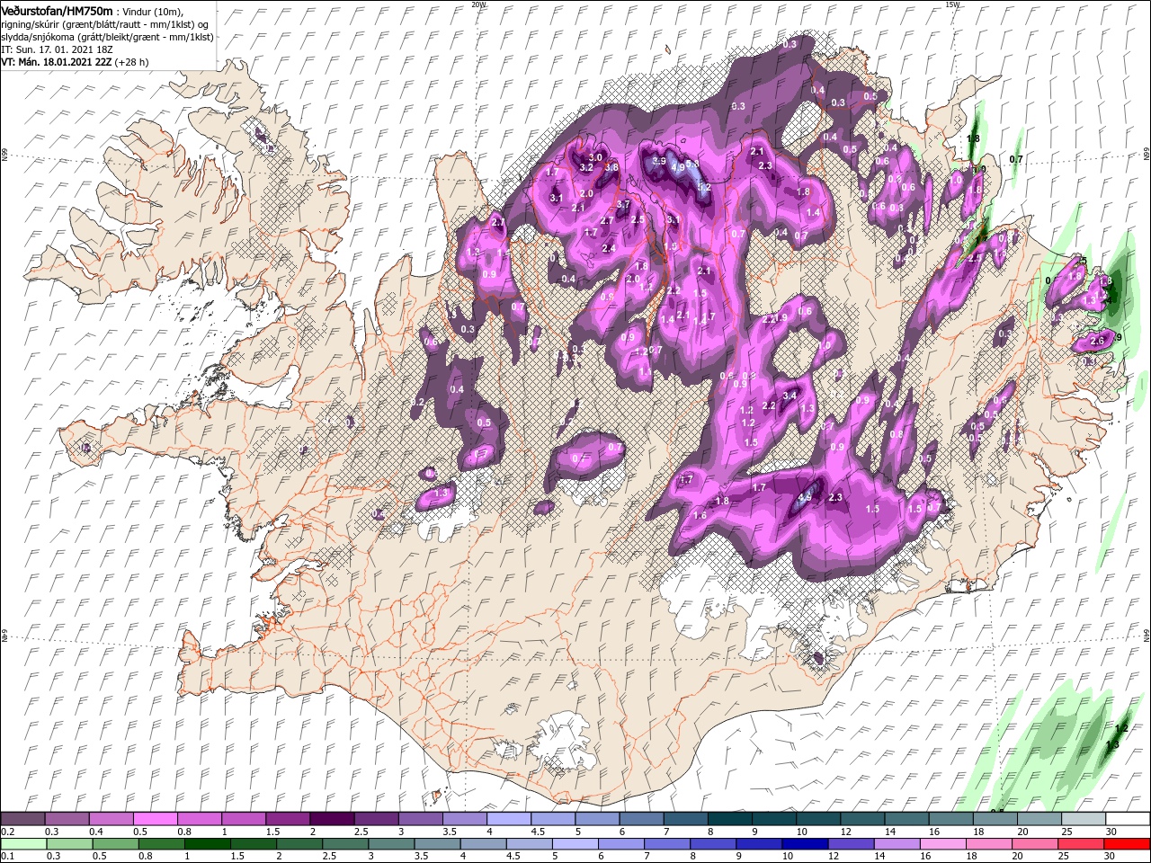The height and width of the screenshot is (863, 1151).
Task: Click the 3.4 snowfall value on map
Action: 790,396
